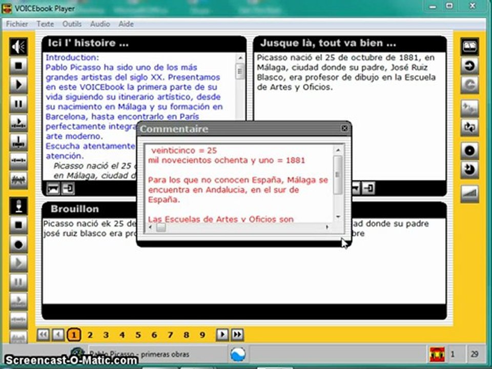Click the timer-arrow icon below the disc
Viewport: 492px width, 369px height.
click(x=470, y=170)
